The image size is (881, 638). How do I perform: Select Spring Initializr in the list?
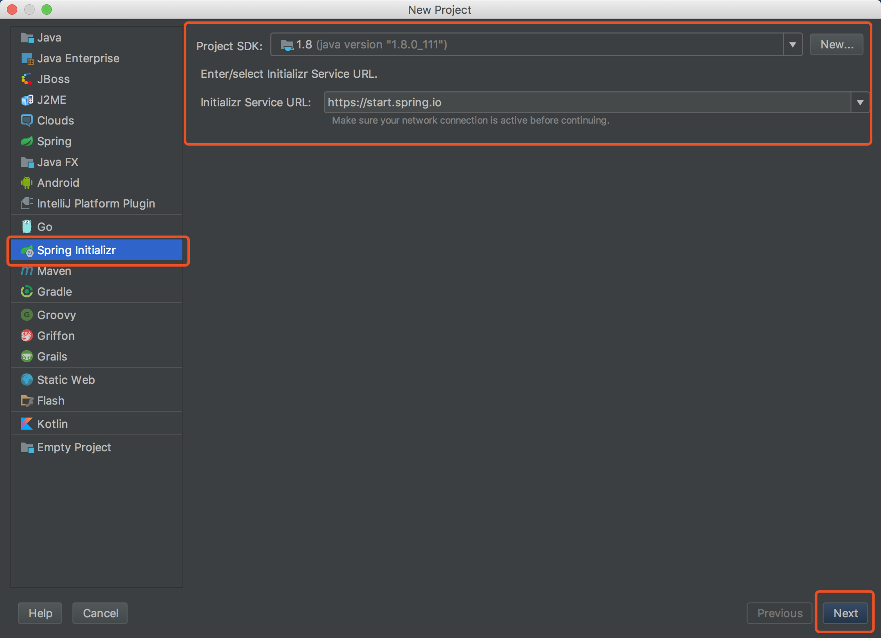pos(77,250)
